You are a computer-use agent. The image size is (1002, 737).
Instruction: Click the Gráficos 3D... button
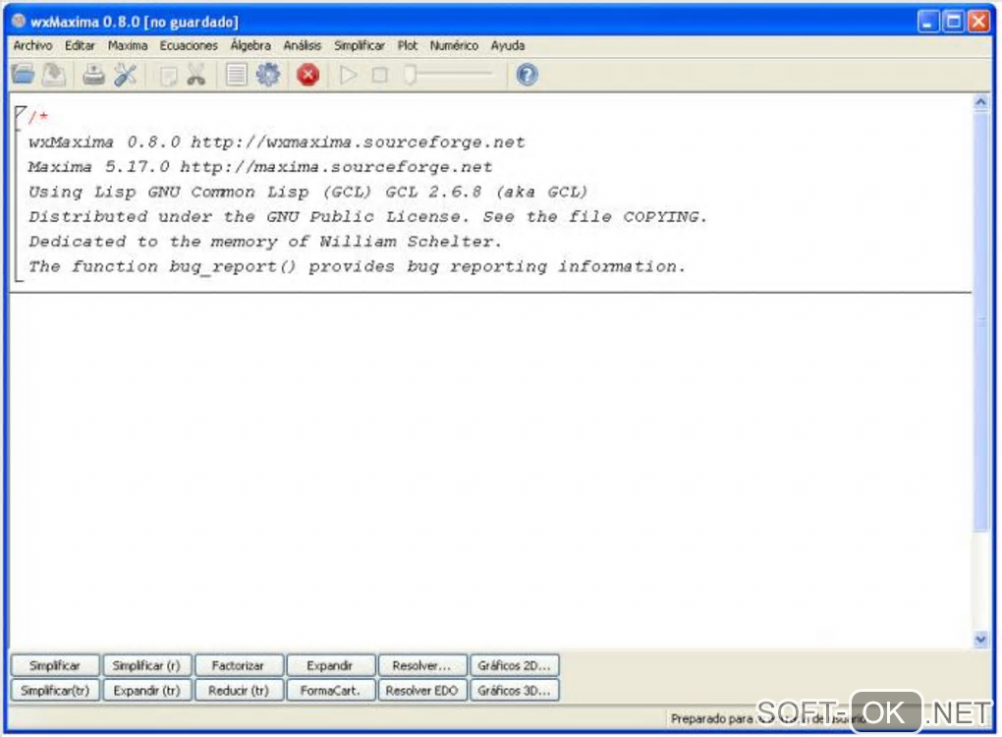(515, 691)
